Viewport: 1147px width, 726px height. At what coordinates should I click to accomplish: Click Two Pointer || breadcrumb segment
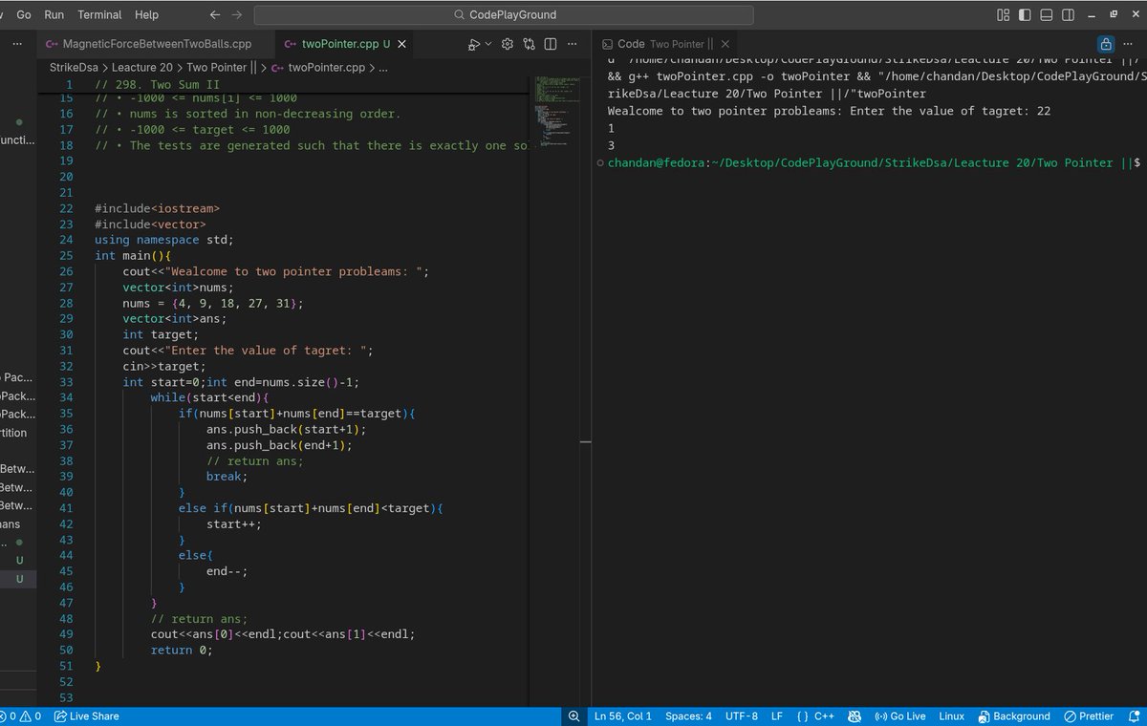[x=222, y=68]
